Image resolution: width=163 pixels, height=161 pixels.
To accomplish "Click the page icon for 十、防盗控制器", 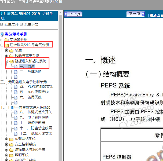I will tap(16, 123).
